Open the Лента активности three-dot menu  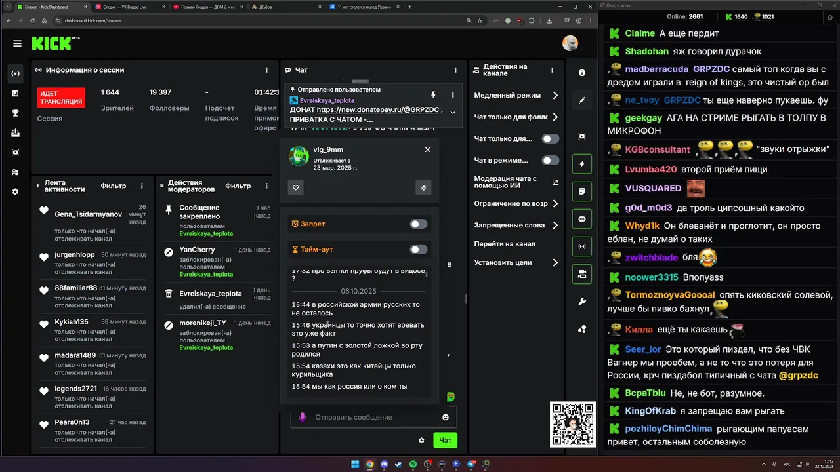[x=142, y=186]
